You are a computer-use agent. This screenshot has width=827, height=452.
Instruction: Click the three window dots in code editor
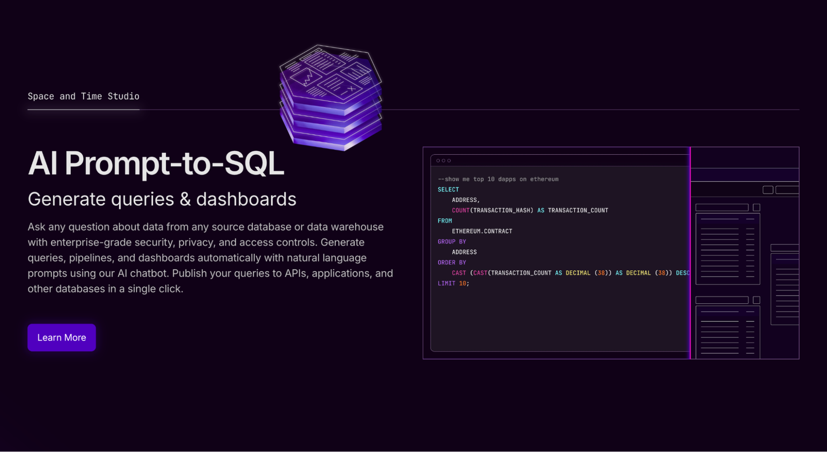click(x=443, y=160)
